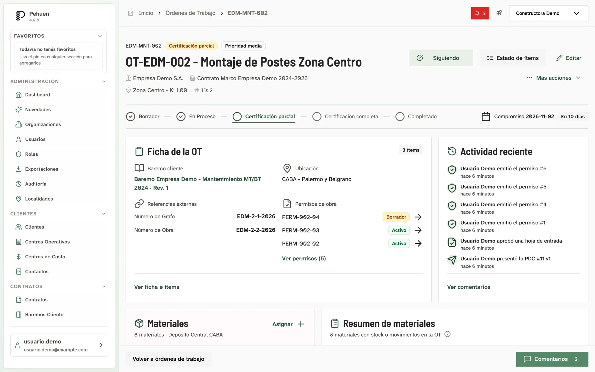Select the Certificación completa status step

point(345,116)
